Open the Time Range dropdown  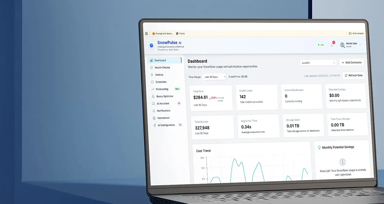[x=214, y=77]
